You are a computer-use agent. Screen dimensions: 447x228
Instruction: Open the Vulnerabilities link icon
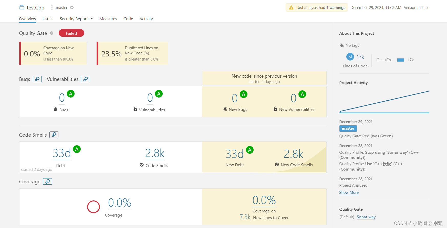[x=85, y=79]
